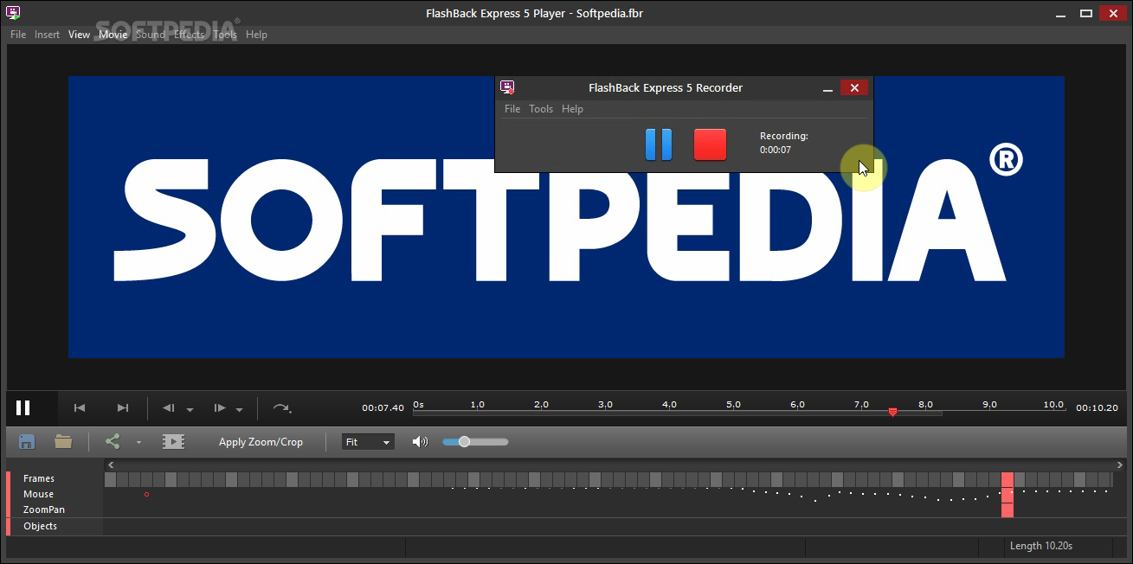Click the total time 00:10.20 display
The image size is (1133, 564).
click(1098, 407)
